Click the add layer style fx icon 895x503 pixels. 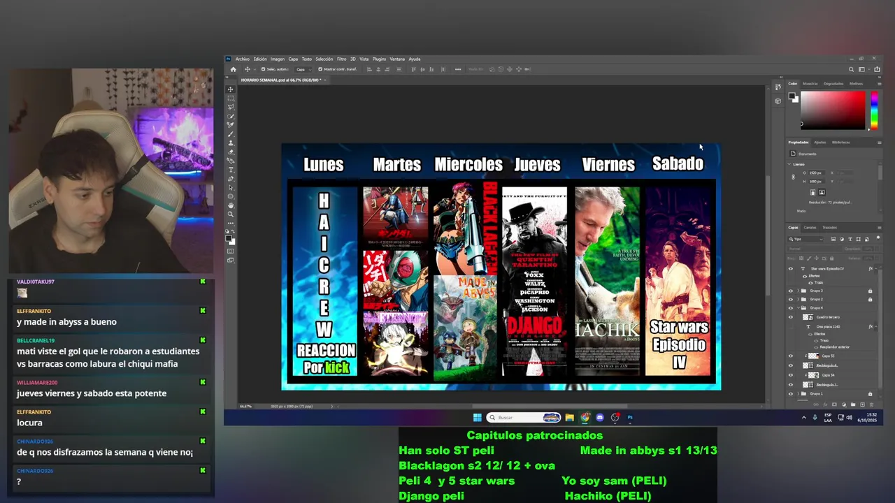[x=825, y=404]
